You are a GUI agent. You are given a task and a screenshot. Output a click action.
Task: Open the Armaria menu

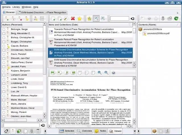pyautogui.click(x=6, y=7)
